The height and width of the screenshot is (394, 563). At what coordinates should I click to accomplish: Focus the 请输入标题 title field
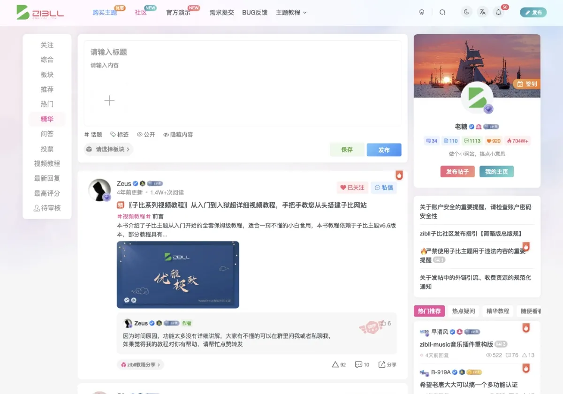[x=242, y=52]
